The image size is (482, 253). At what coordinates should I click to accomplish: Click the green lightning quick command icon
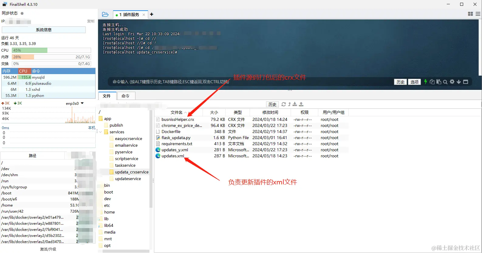(x=426, y=81)
